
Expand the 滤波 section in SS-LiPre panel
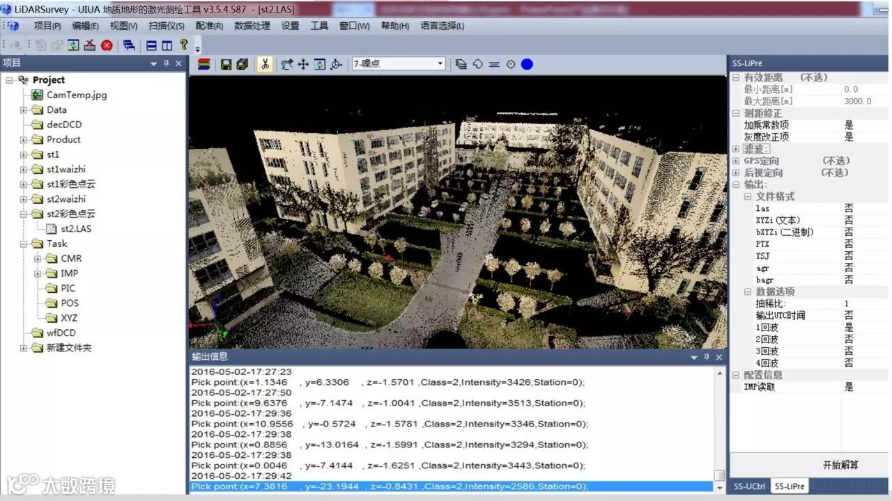736,149
